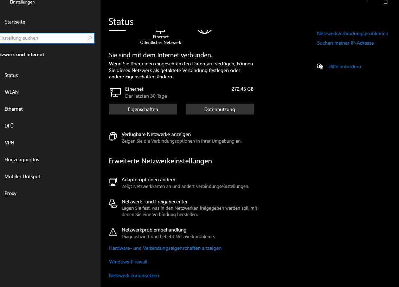The height and width of the screenshot is (287, 399).
Task: Maximize the Einstellungen window
Action: 386,2
